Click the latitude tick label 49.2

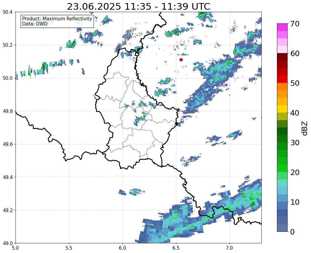tap(8, 210)
